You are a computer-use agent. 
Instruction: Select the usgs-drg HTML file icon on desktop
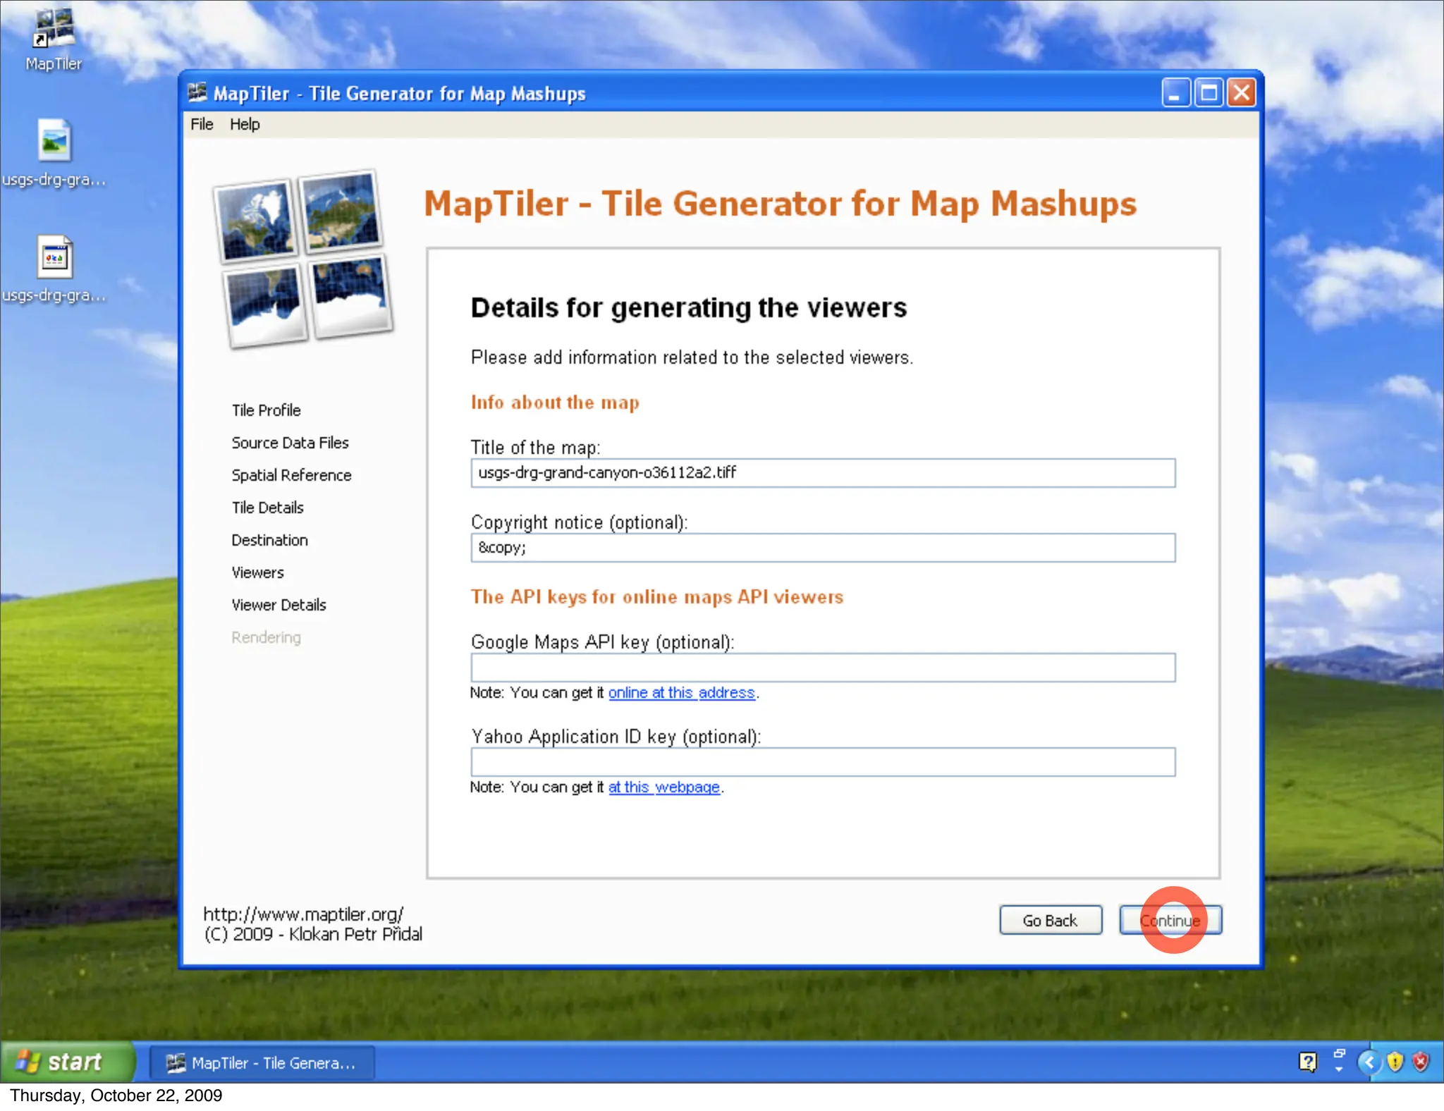54,257
